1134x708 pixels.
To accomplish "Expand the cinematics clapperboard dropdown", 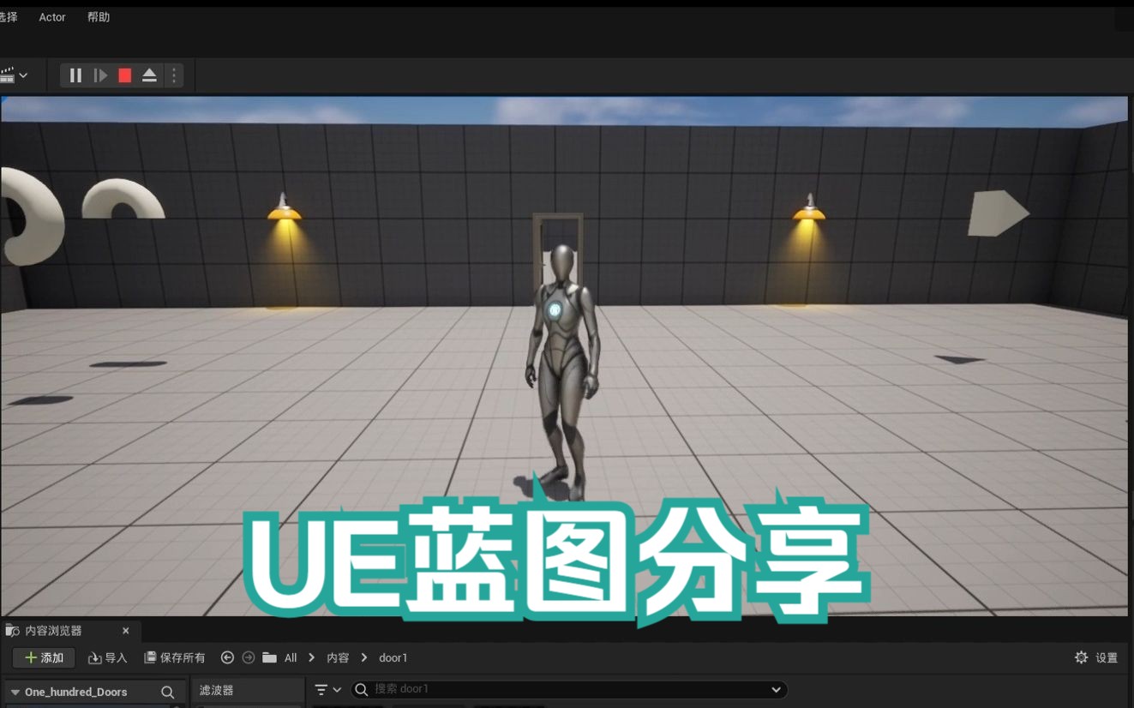I will pos(14,75).
